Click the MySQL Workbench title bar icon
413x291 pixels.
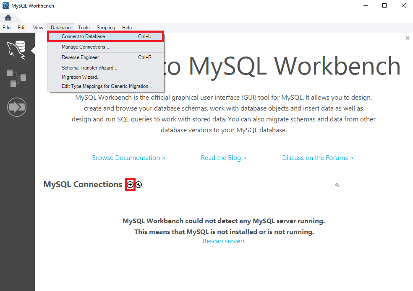6,5
